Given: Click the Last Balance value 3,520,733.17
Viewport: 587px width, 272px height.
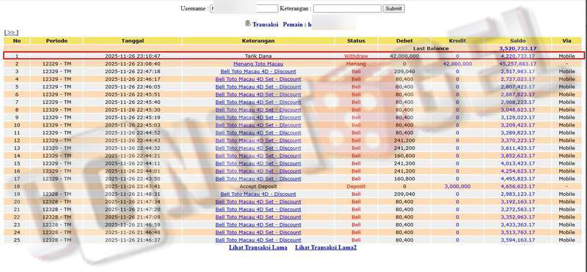Looking at the screenshot, I should tap(517, 48).
